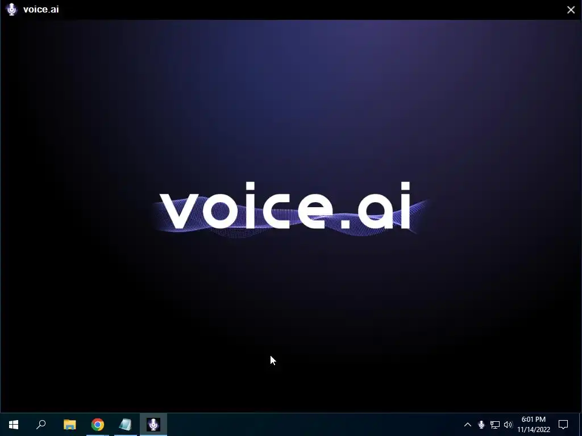Open the Windows Start menu

[14, 425]
